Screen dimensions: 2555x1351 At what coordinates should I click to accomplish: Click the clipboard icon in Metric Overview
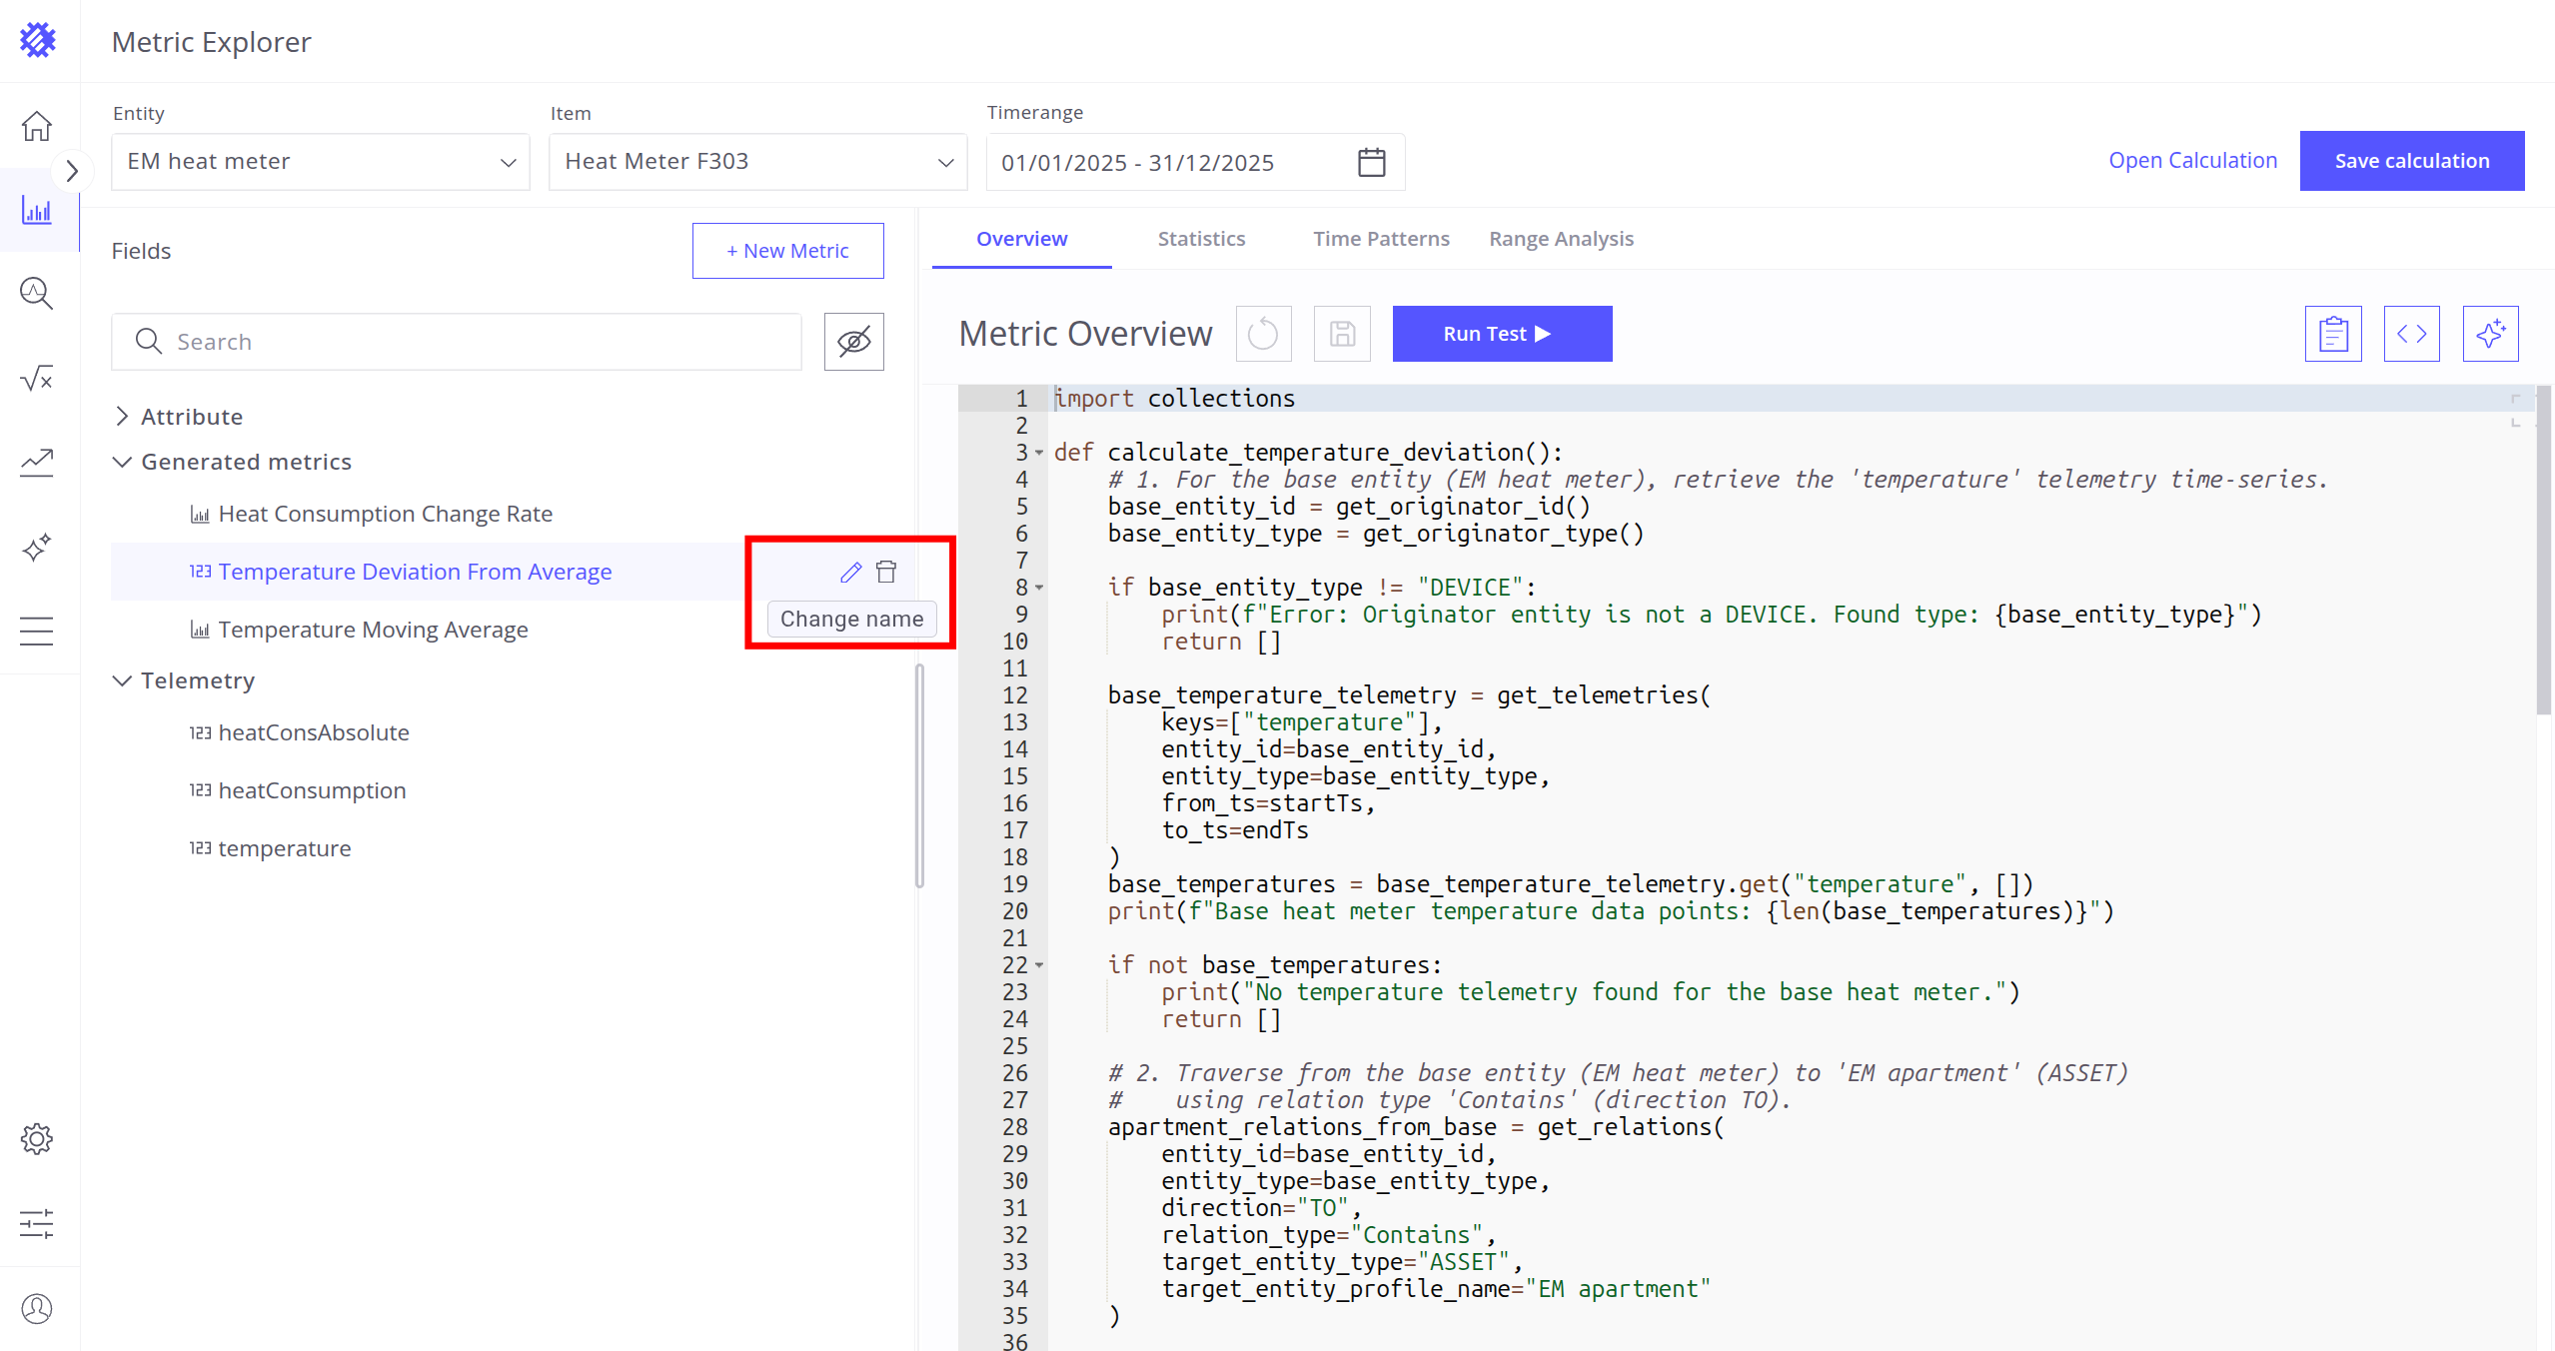coord(2333,334)
